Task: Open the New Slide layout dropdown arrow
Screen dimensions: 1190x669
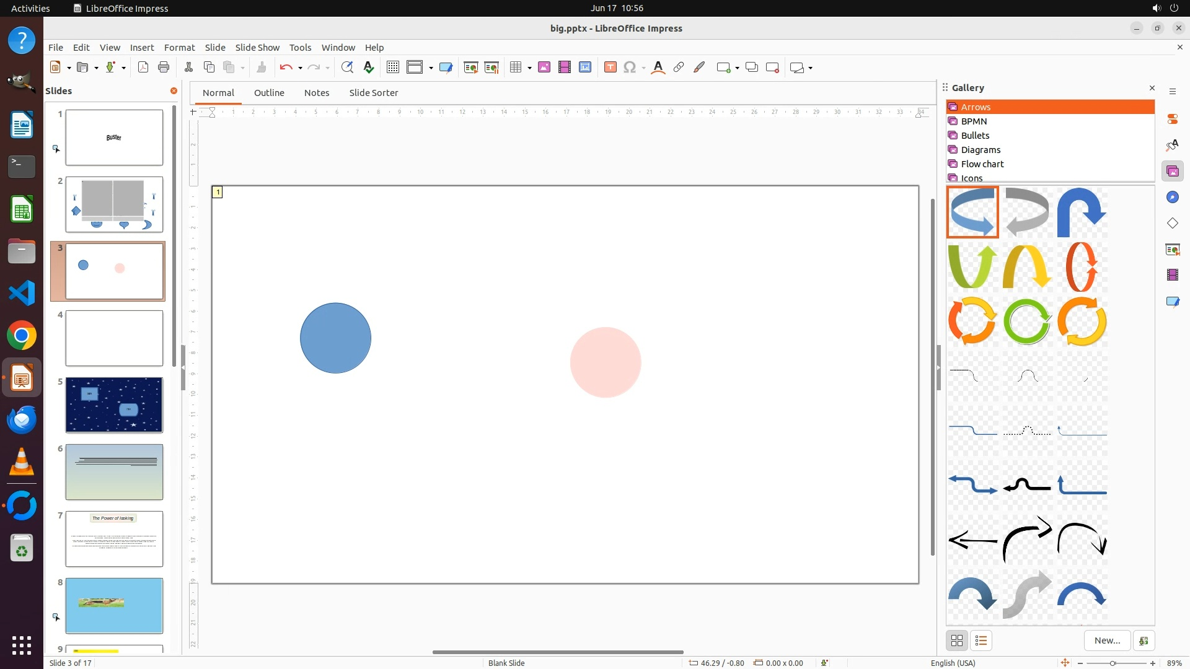Action: tap(737, 68)
